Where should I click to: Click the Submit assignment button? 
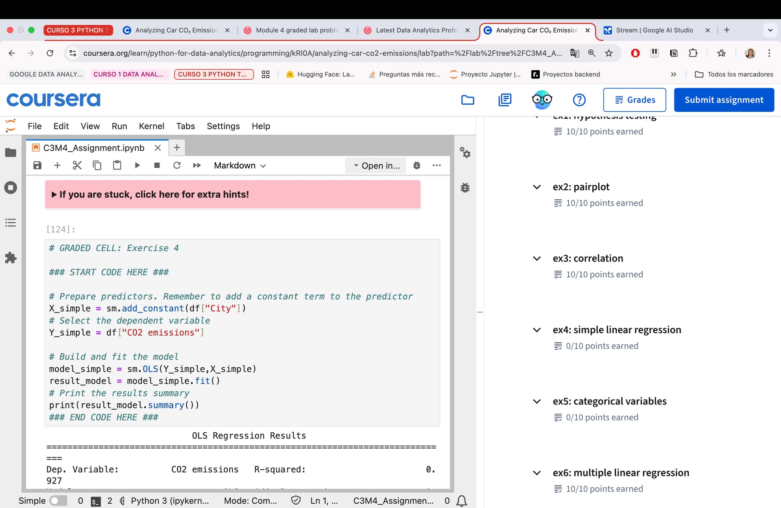pyautogui.click(x=724, y=100)
